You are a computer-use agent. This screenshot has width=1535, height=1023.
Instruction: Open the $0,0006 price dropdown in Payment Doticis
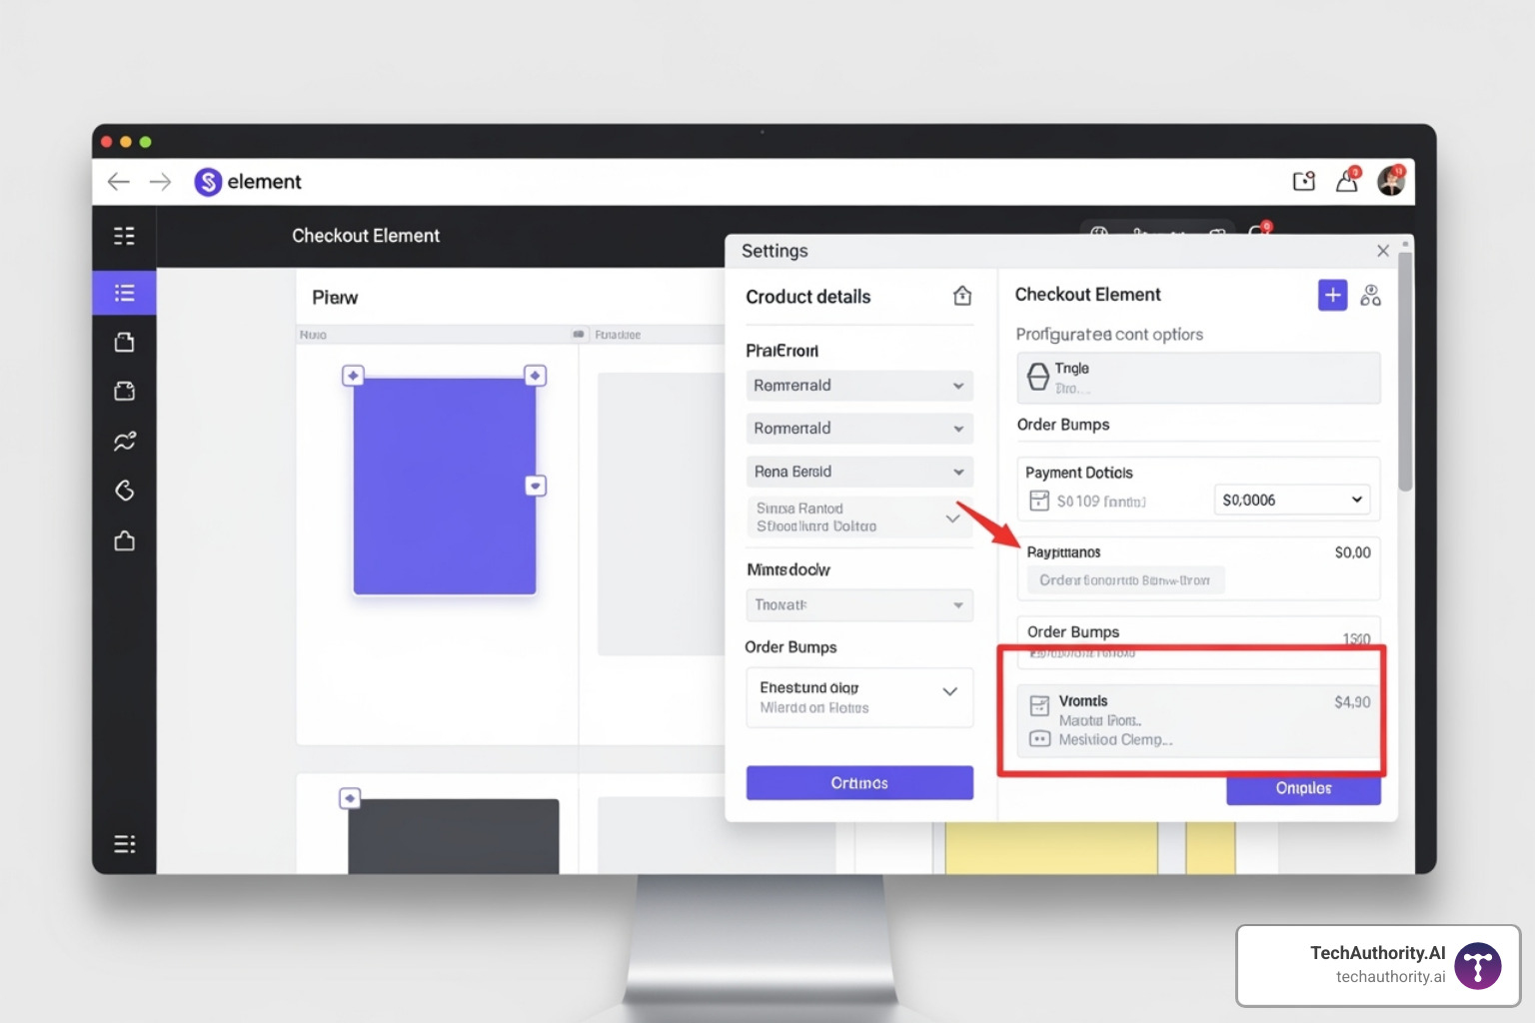click(1291, 500)
